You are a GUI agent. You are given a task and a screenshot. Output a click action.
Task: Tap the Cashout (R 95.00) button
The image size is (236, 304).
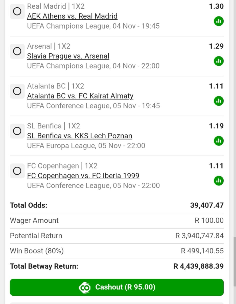(117, 287)
